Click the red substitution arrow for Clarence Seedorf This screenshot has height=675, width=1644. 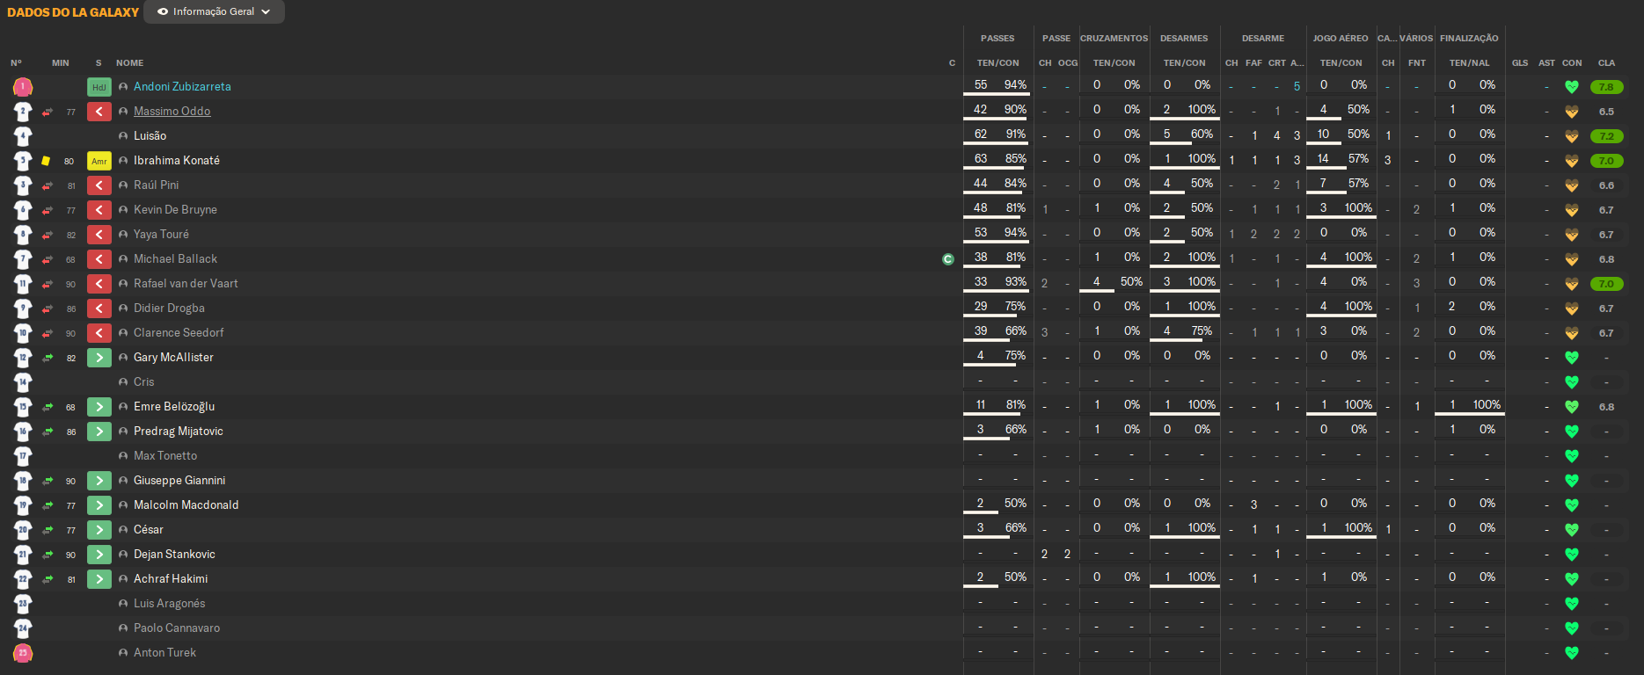(99, 333)
